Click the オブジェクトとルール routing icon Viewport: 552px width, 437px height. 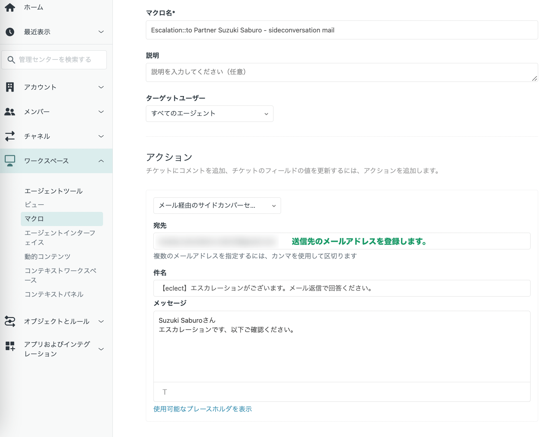click(x=10, y=321)
